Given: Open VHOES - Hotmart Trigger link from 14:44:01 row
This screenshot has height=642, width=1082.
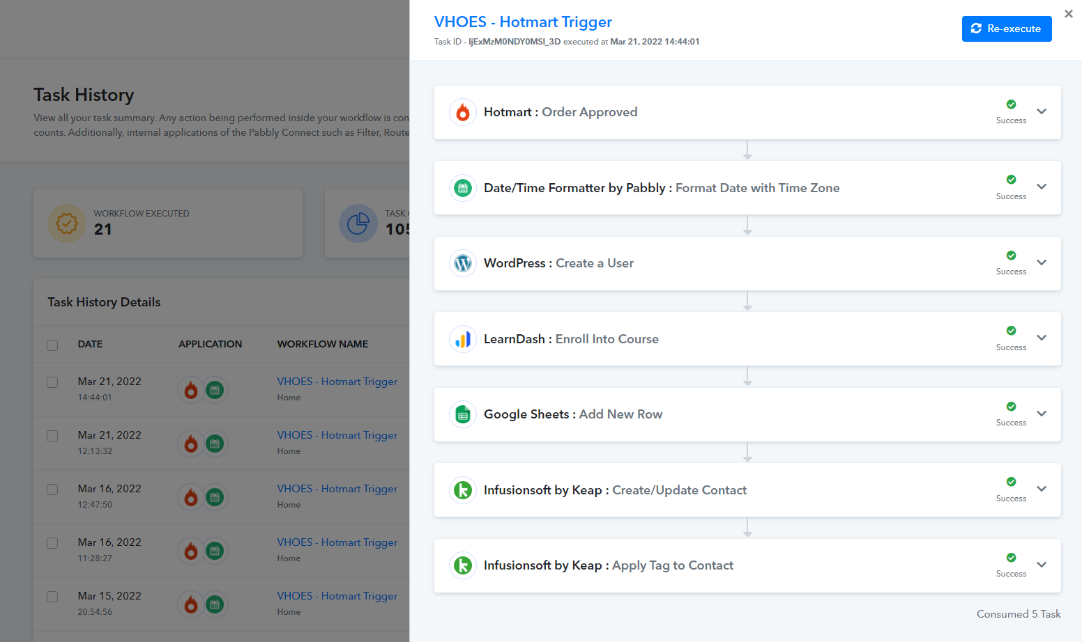Looking at the screenshot, I should (337, 382).
